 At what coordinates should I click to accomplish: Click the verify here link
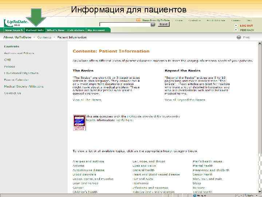(x=125, y=120)
